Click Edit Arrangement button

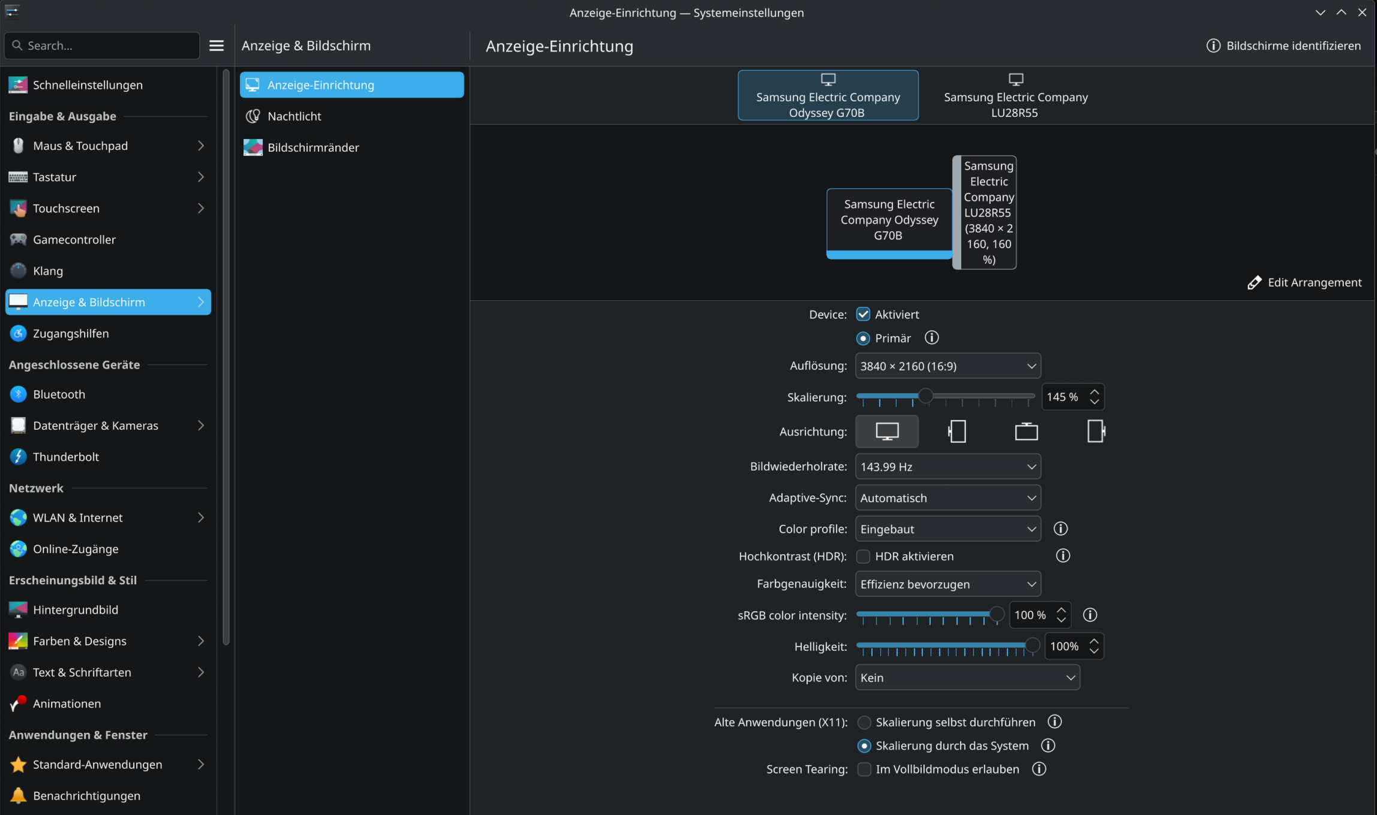tap(1304, 282)
